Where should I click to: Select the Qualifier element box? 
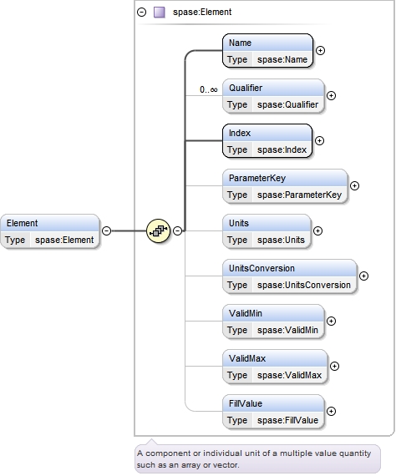273,96
